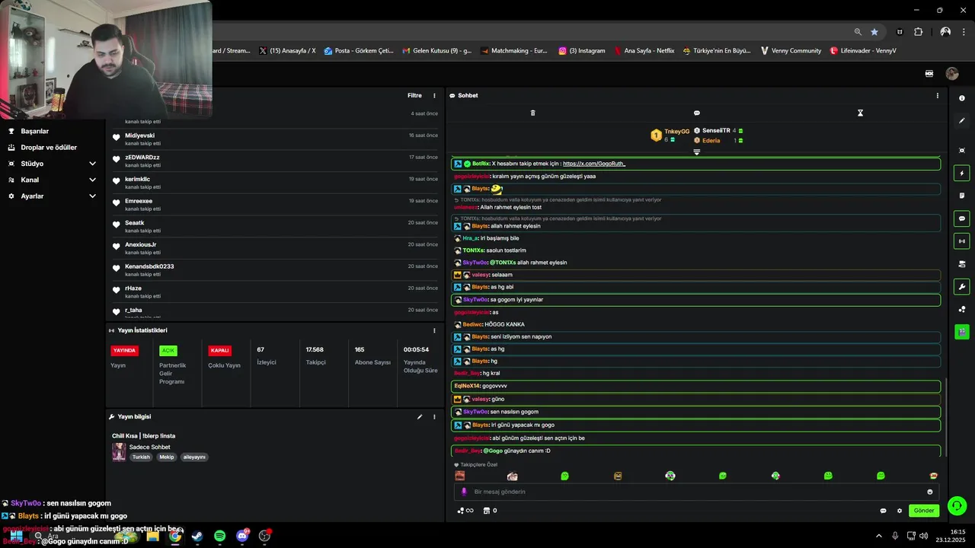Bookmark page with star icon
Image resolution: width=975 pixels, height=548 pixels.
(874, 32)
